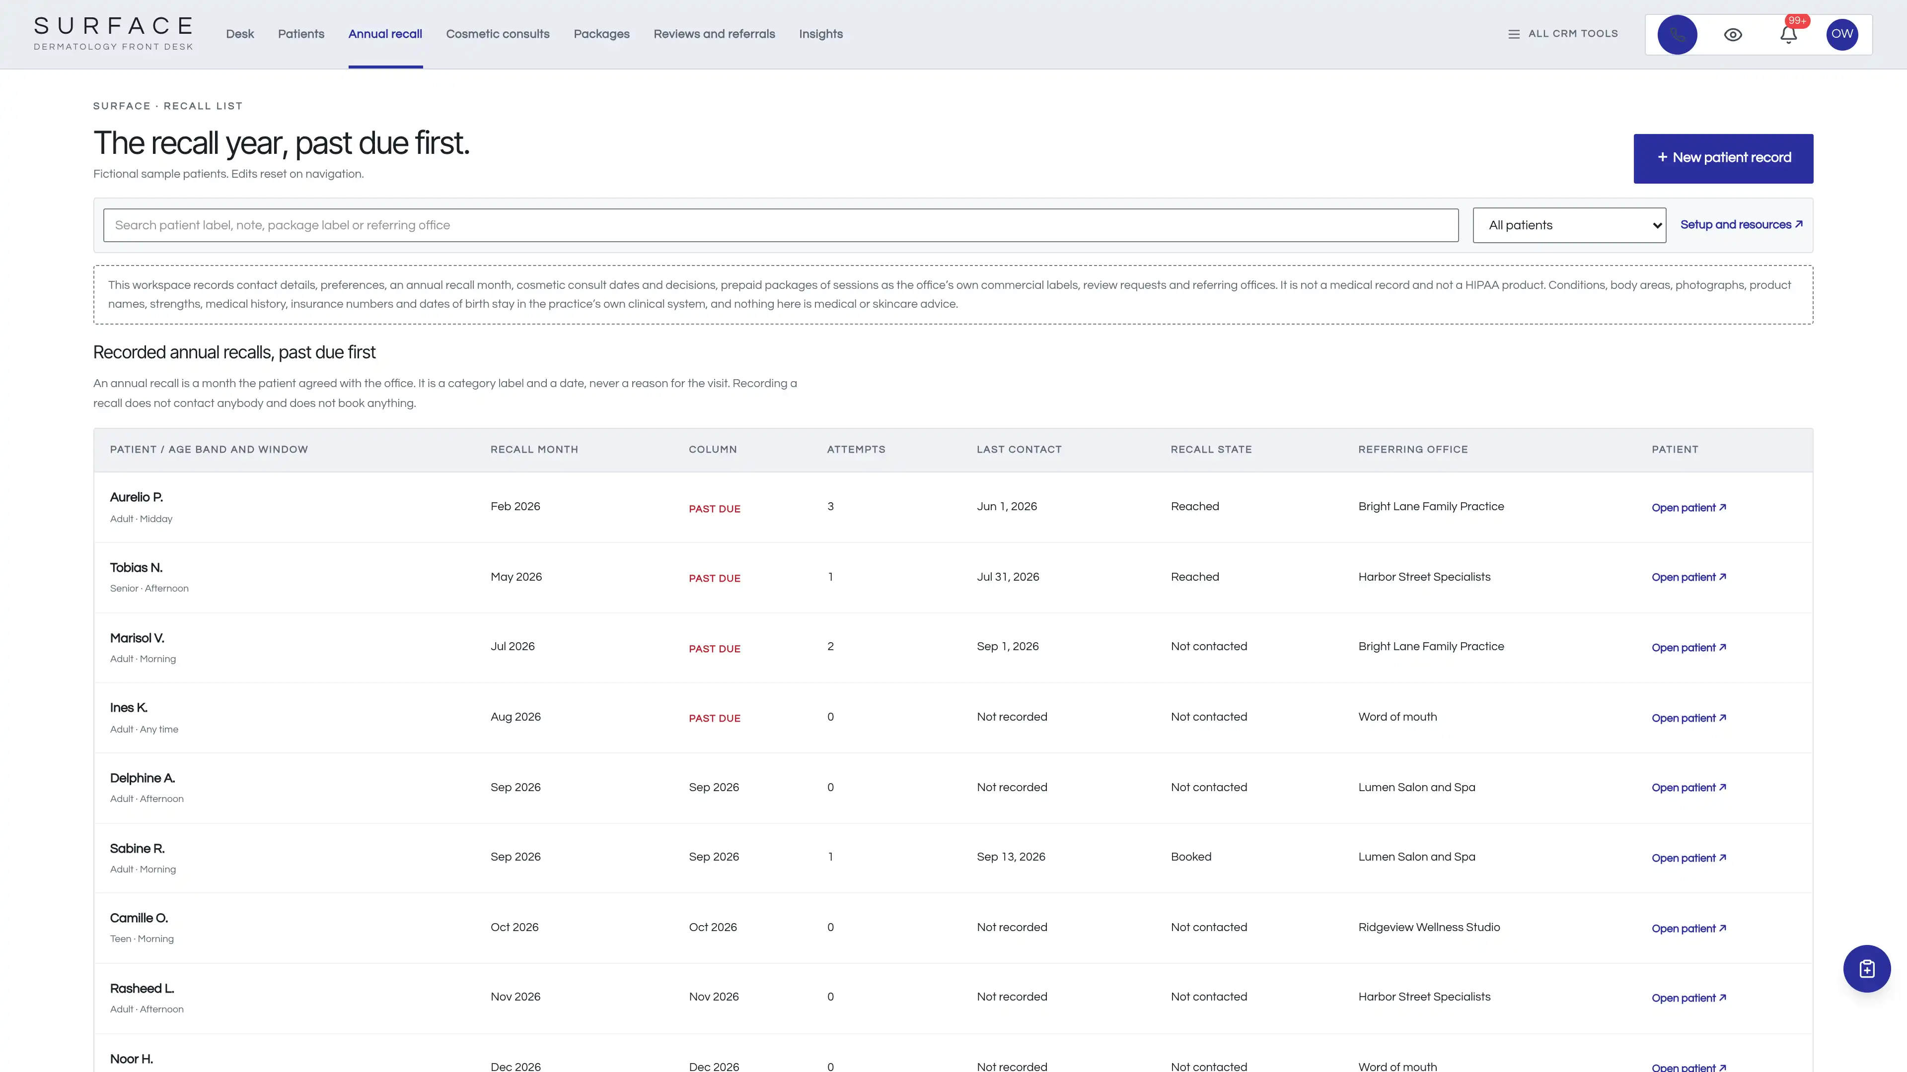Click the Last Contact column header
The height and width of the screenshot is (1072, 1907).
1019,449
